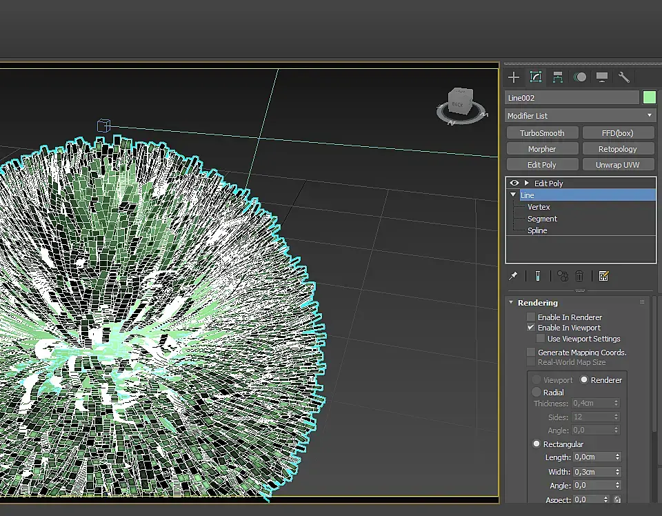Image resolution: width=662 pixels, height=516 pixels.
Task: Open the Create command panel tab
Action: [x=514, y=77]
